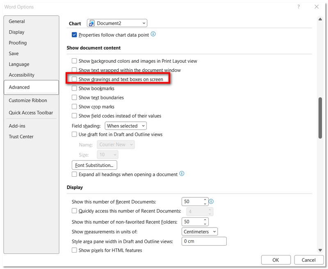
Task: Click info icon next to Recent Documents count
Action: point(211,201)
